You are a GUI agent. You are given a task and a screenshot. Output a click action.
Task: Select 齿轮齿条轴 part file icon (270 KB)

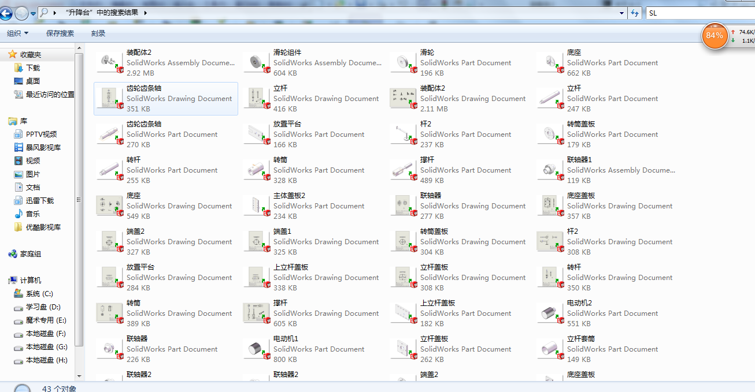[x=110, y=134]
